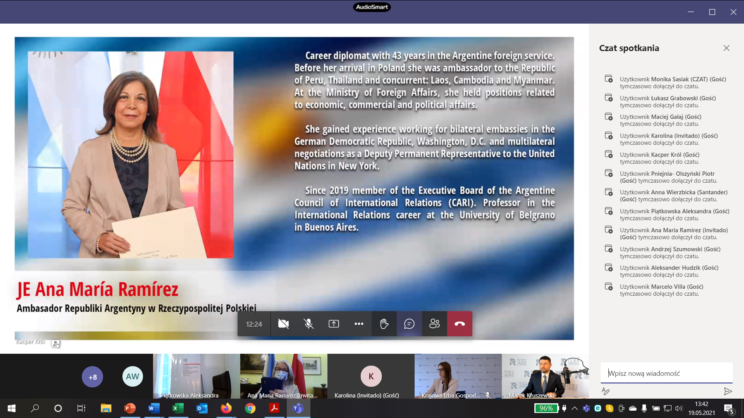
Task: Open more actions ellipsis menu
Action: coord(359,324)
